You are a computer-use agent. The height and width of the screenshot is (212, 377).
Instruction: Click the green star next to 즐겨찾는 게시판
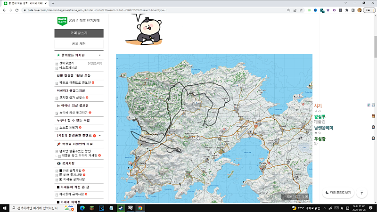(x=58, y=55)
